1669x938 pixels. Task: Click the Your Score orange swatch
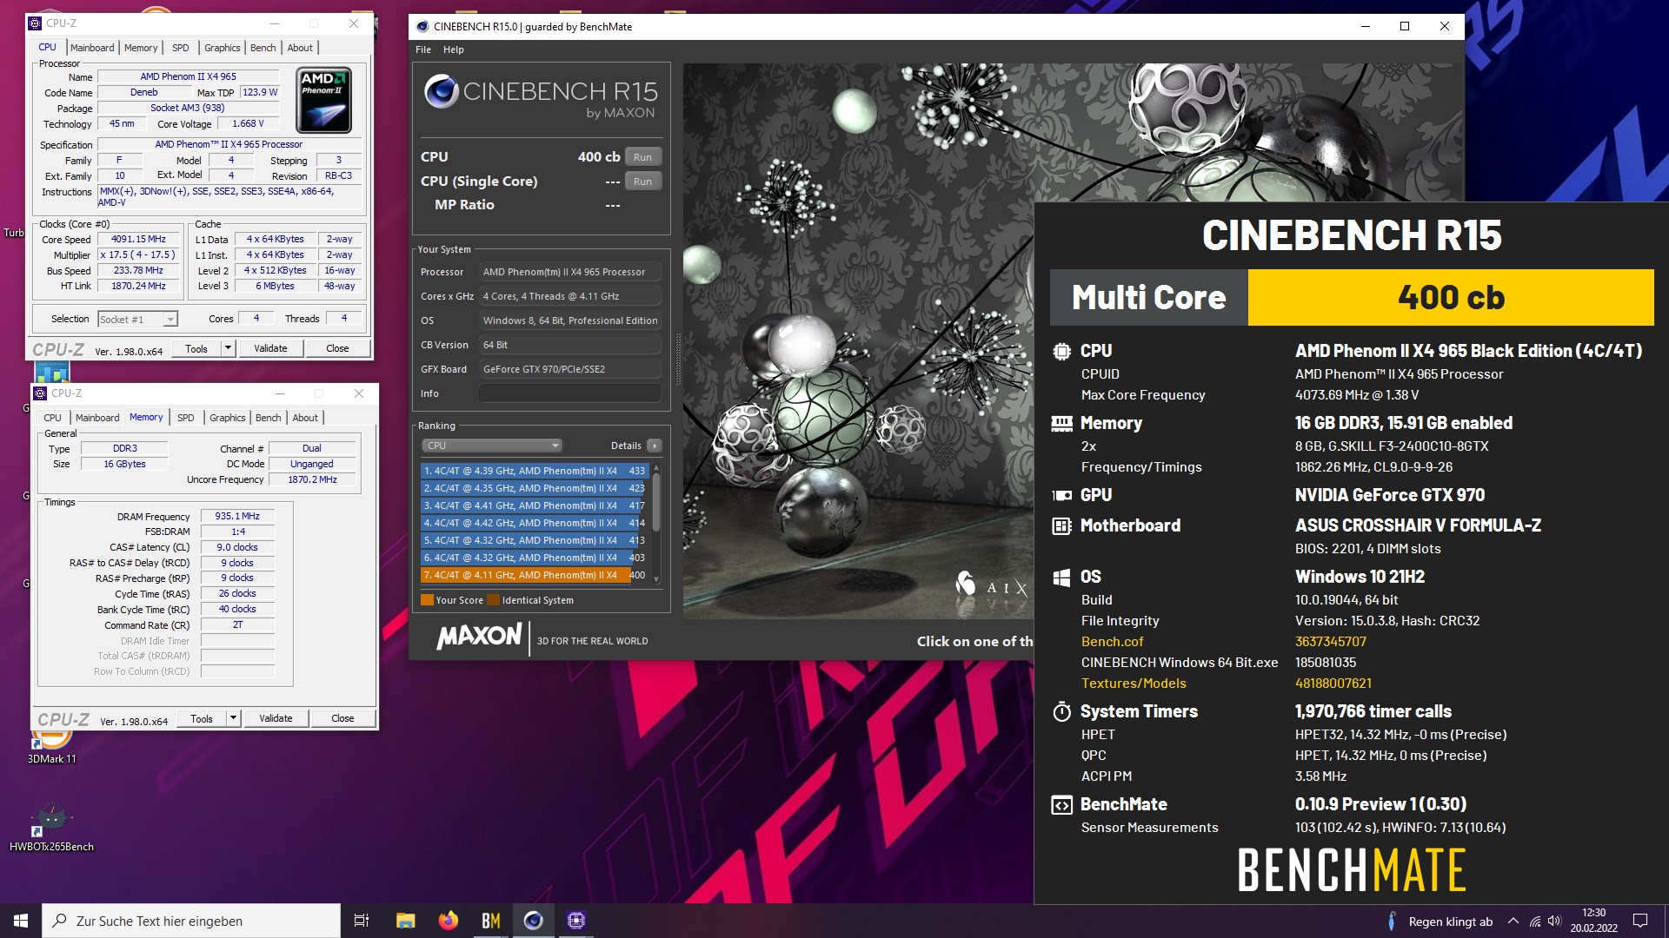427,600
